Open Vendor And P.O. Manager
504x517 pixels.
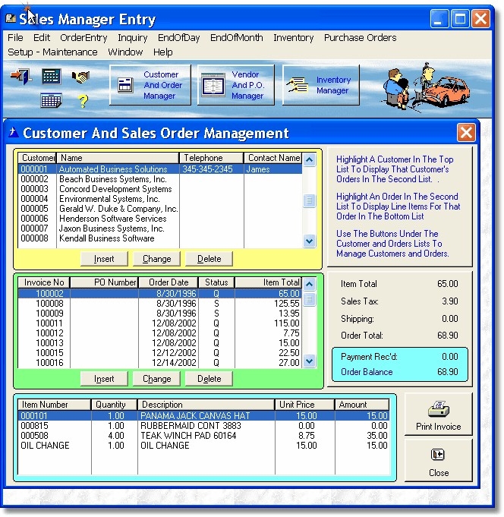click(x=236, y=85)
